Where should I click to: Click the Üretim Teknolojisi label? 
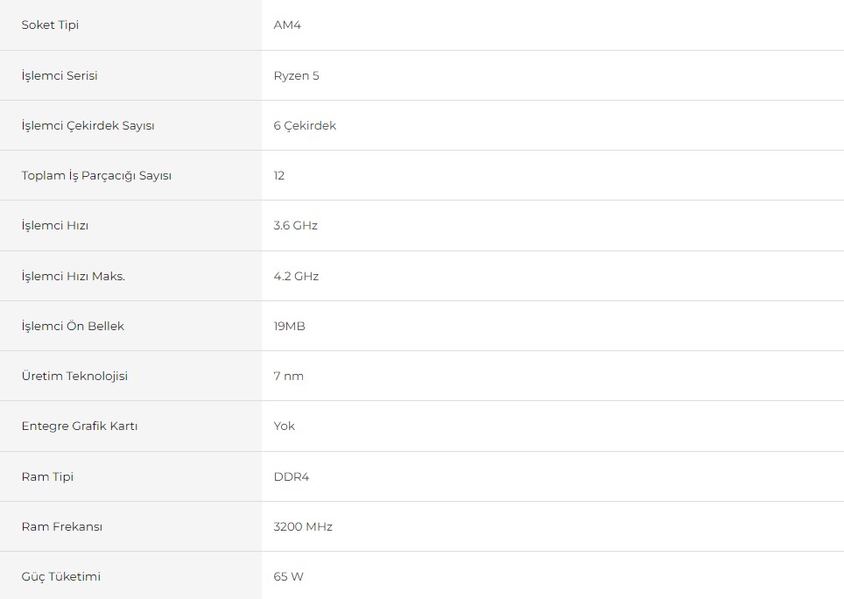tap(74, 376)
